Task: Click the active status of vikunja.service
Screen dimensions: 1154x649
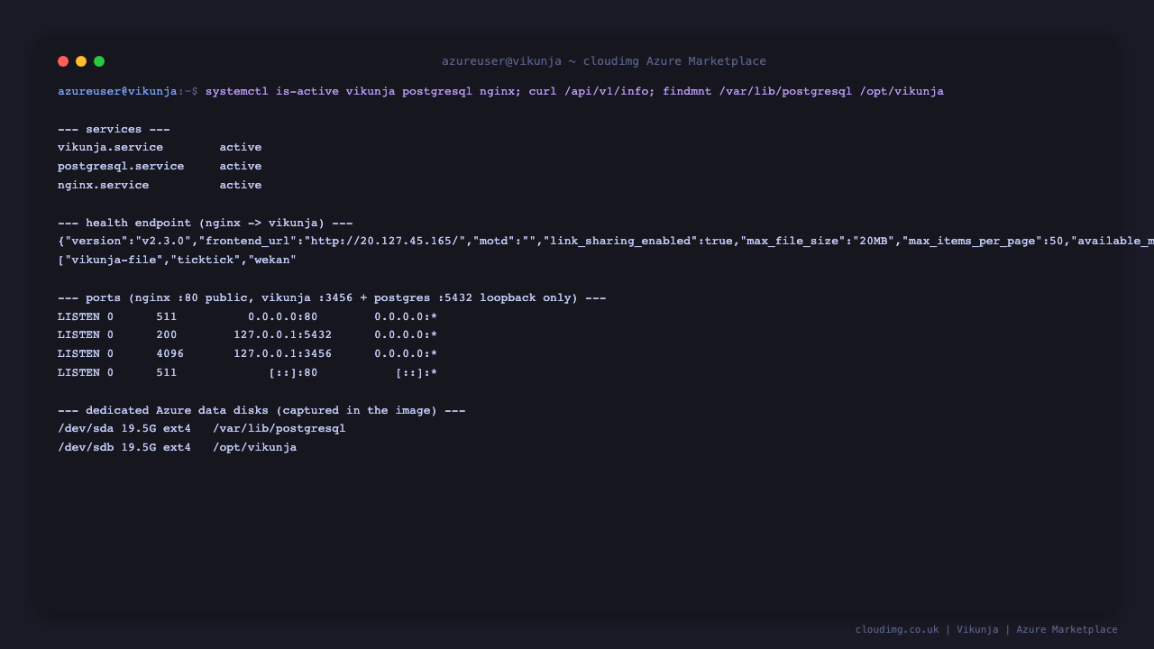Action: 241,147
